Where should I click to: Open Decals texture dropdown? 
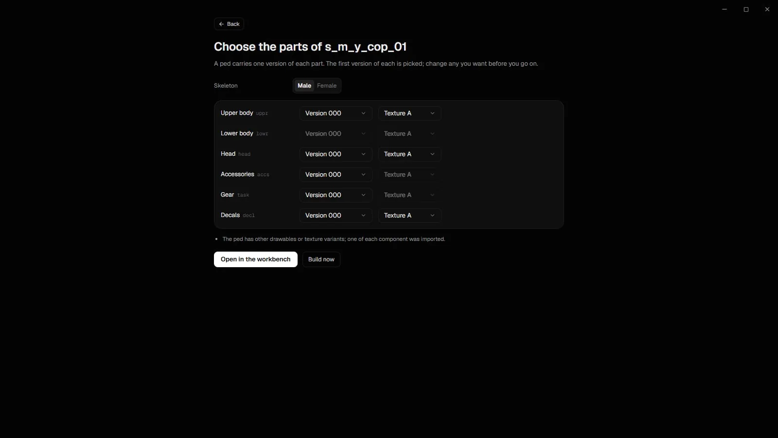pyautogui.click(x=409, y=216)
